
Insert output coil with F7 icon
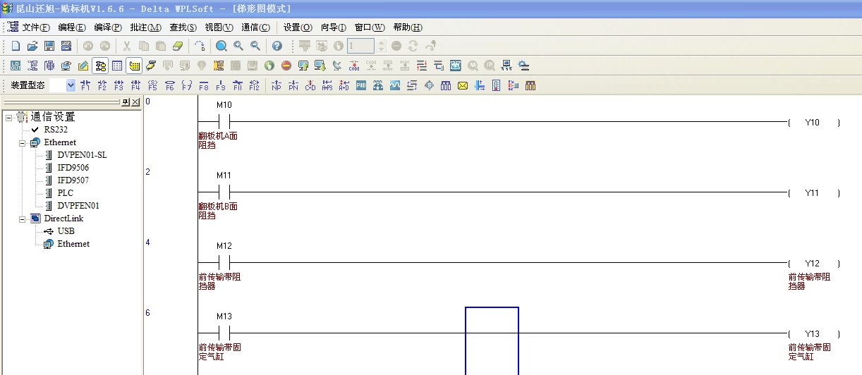pos(187,85)
